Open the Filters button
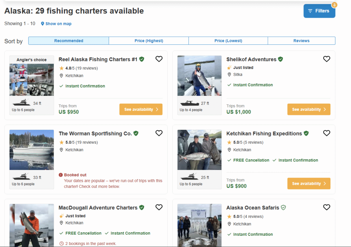This screenshot has width=351, height=247. click(319, 11)
